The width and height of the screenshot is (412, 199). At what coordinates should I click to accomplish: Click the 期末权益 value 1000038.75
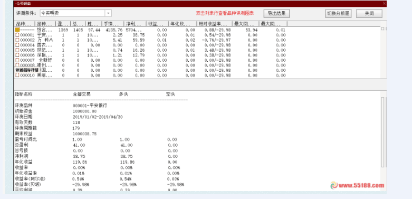coord(84,134)
